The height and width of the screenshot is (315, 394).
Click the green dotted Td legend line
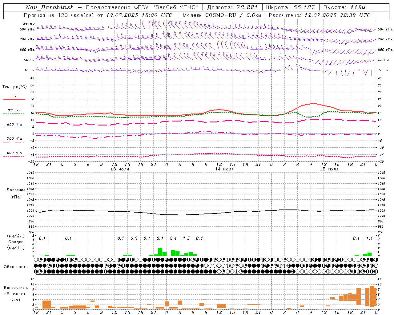(x=14, y=114)
